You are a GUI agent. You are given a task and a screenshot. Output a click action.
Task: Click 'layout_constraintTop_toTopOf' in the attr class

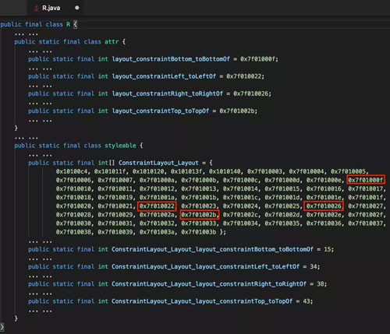tap(161, 111)
